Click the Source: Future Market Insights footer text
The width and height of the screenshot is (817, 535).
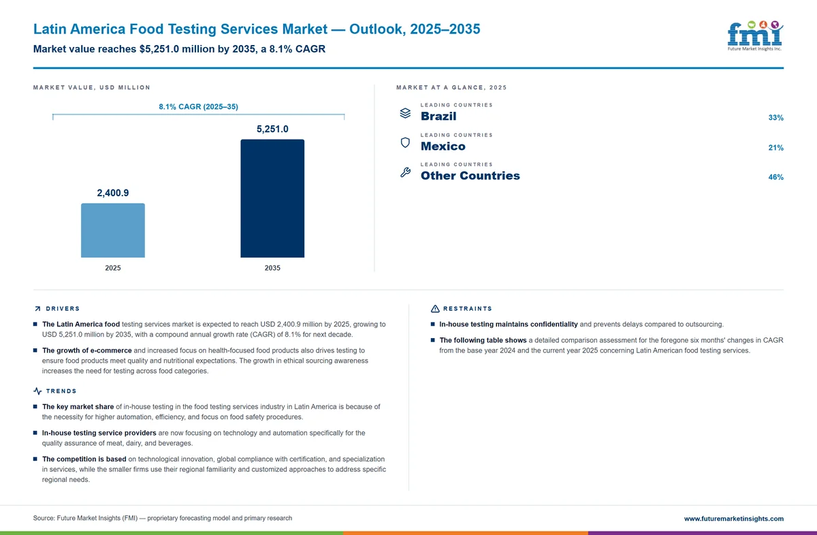click(163, 519)
